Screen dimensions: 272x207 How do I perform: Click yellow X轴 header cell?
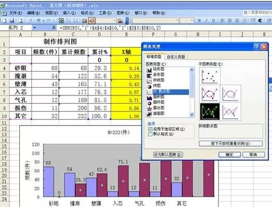[x=127, y=52]
